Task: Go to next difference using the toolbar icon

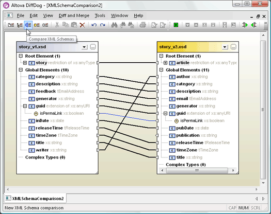Action: point(187,25)
